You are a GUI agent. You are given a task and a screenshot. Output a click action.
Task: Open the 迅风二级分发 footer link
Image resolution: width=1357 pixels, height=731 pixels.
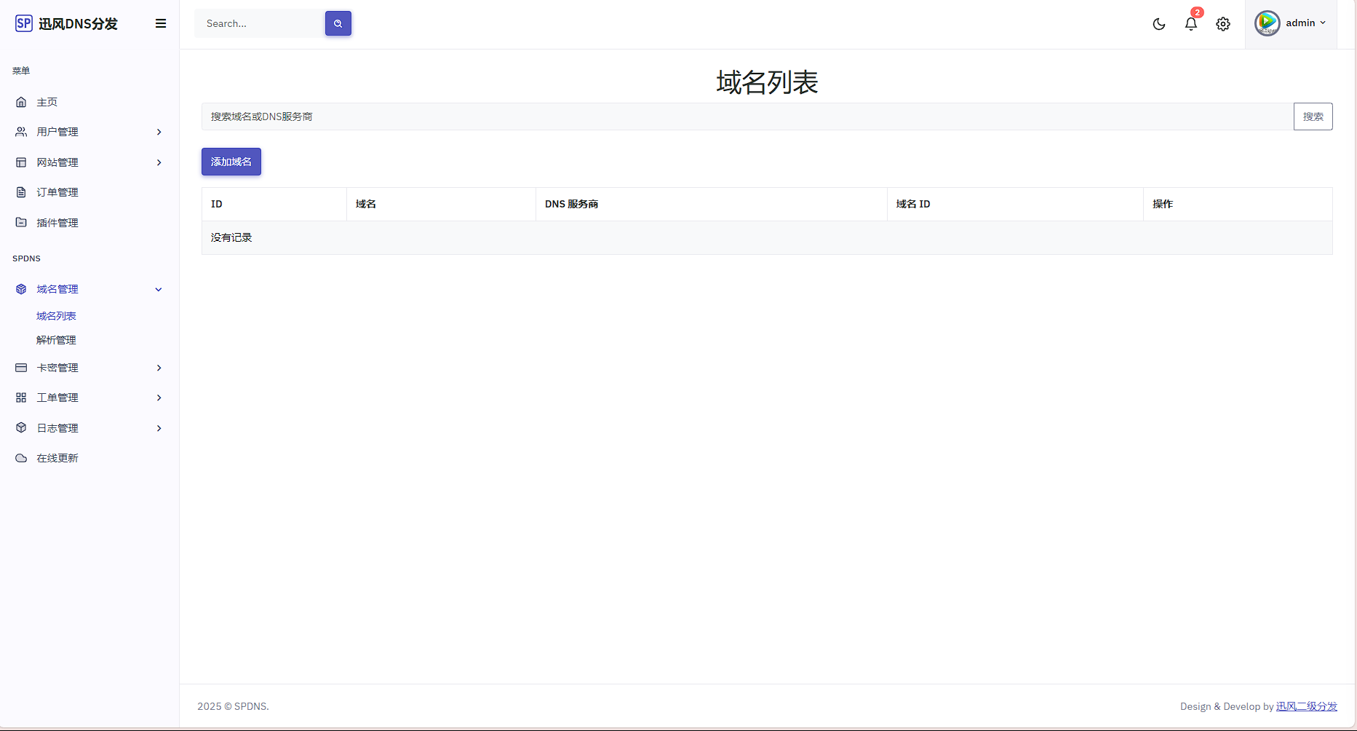click(1305, 706)
